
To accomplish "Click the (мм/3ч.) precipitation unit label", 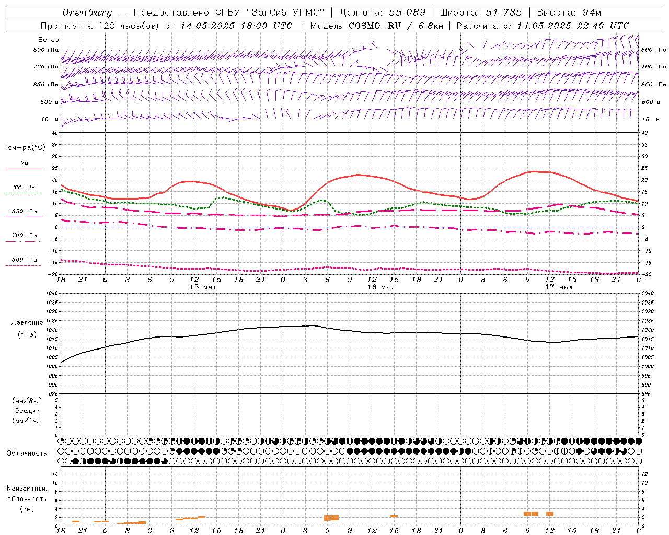I will click(27, 401).
